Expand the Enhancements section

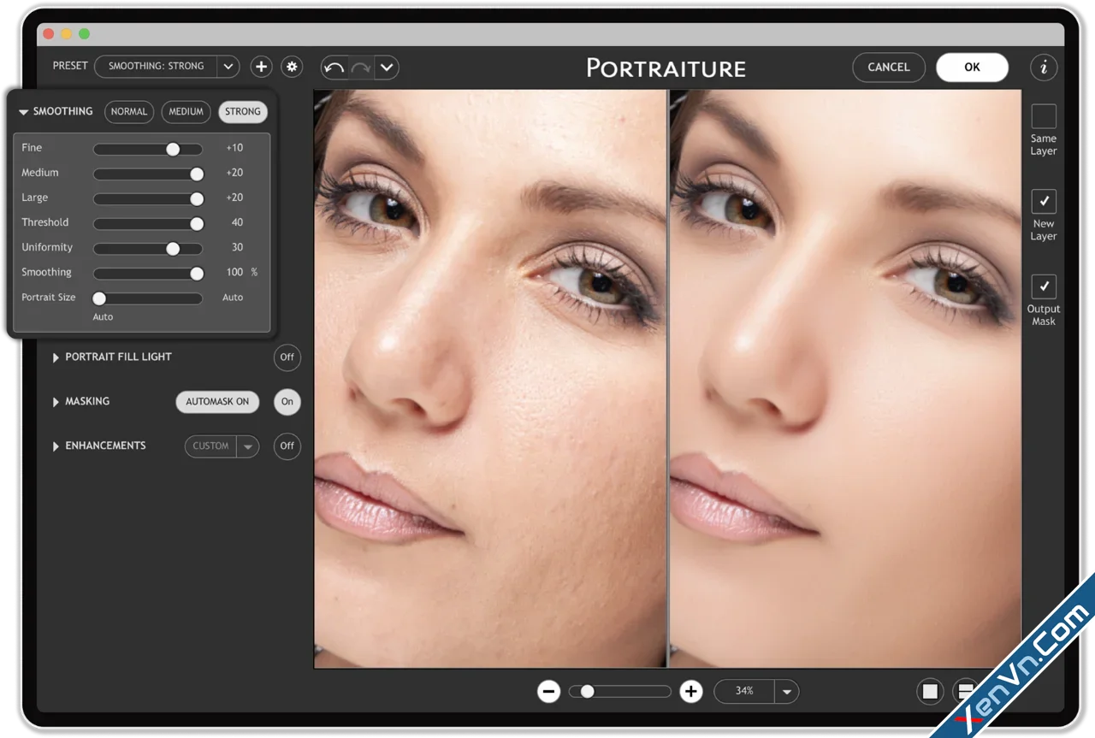(56, 446)
